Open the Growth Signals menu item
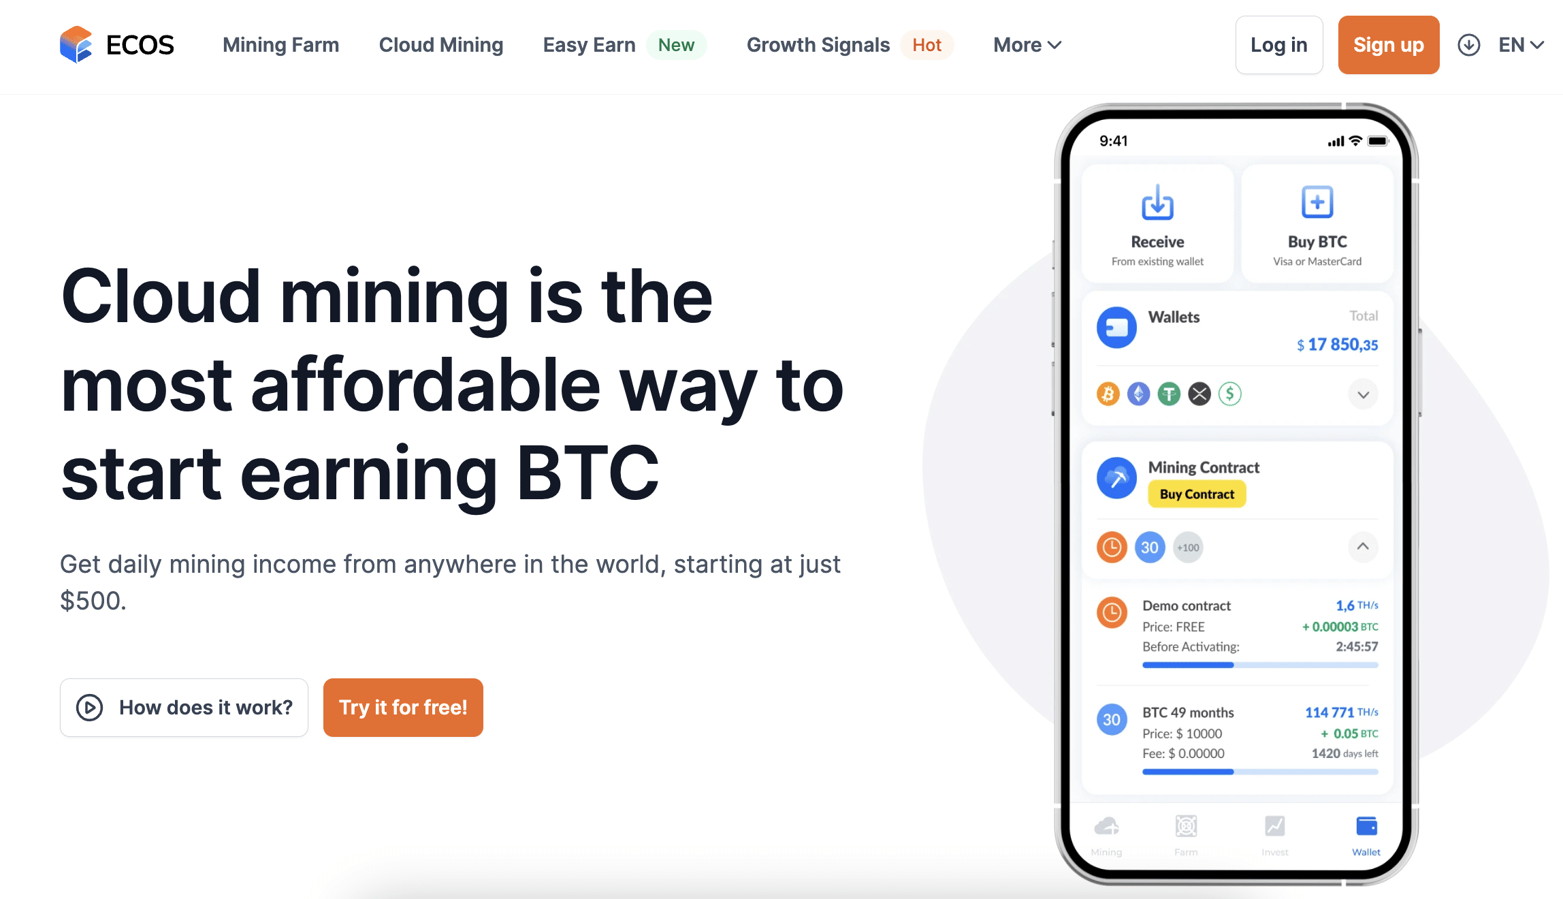This screenshot has width=1563, height=899. click(818, 45)
